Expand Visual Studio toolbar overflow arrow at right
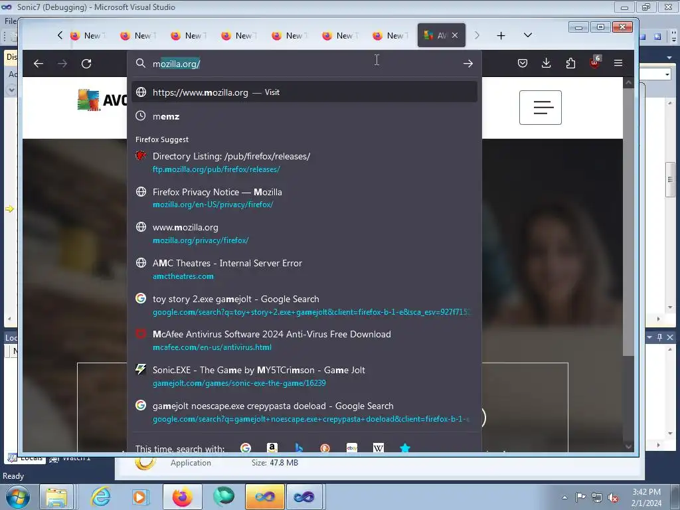This screenshot has height=510, width=680. click(674, 38)
